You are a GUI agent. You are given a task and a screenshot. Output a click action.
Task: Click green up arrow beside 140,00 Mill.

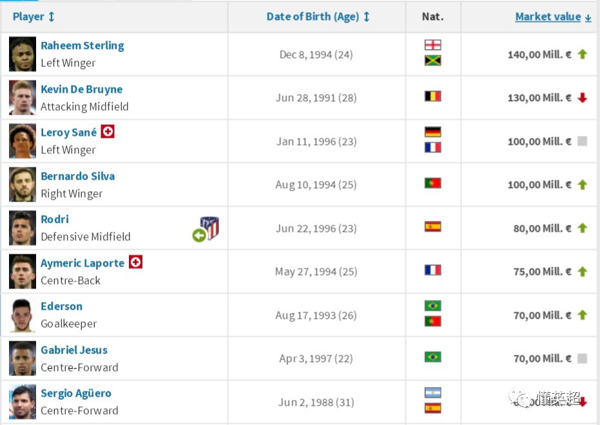click(x=583, y=54)
